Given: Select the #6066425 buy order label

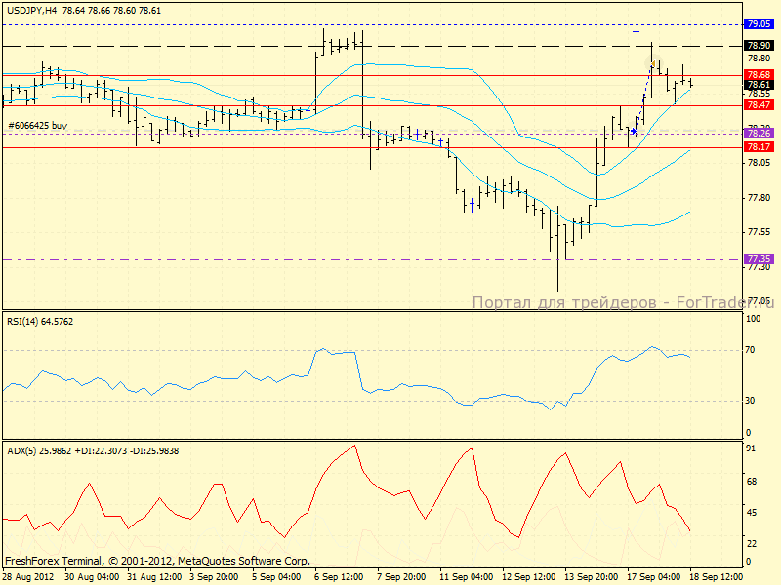Looking at the screenshot, I should [x=37, y=125].
